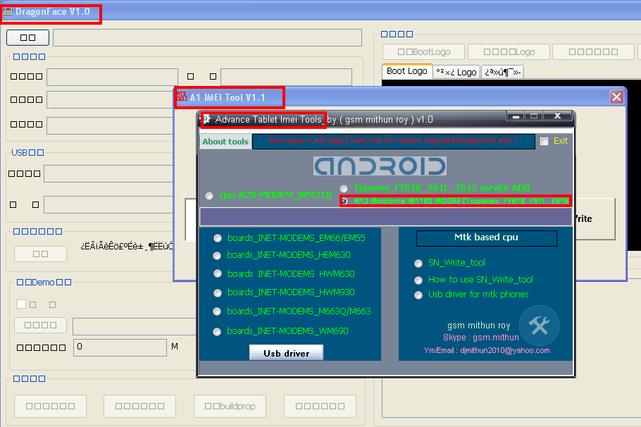Viewport: 641px width, 427px height.
Task: Open the third garbled tab in DragonFace
Action: (503, 73)
